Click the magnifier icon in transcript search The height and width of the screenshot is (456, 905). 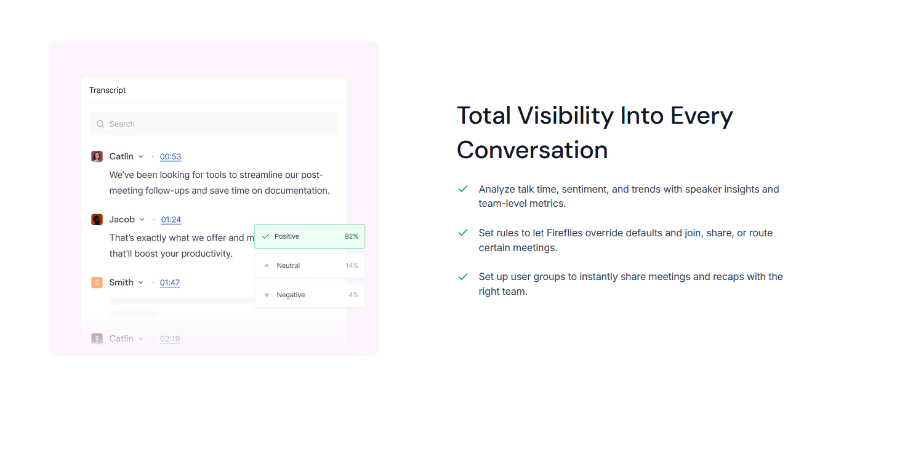click(100, 124)
